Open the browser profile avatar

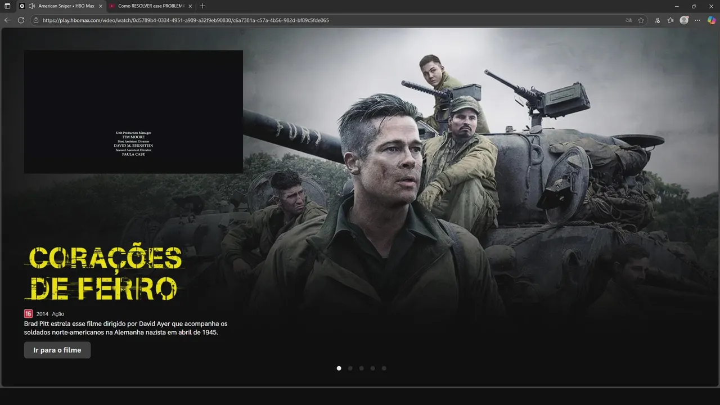[x=684, y=20]
